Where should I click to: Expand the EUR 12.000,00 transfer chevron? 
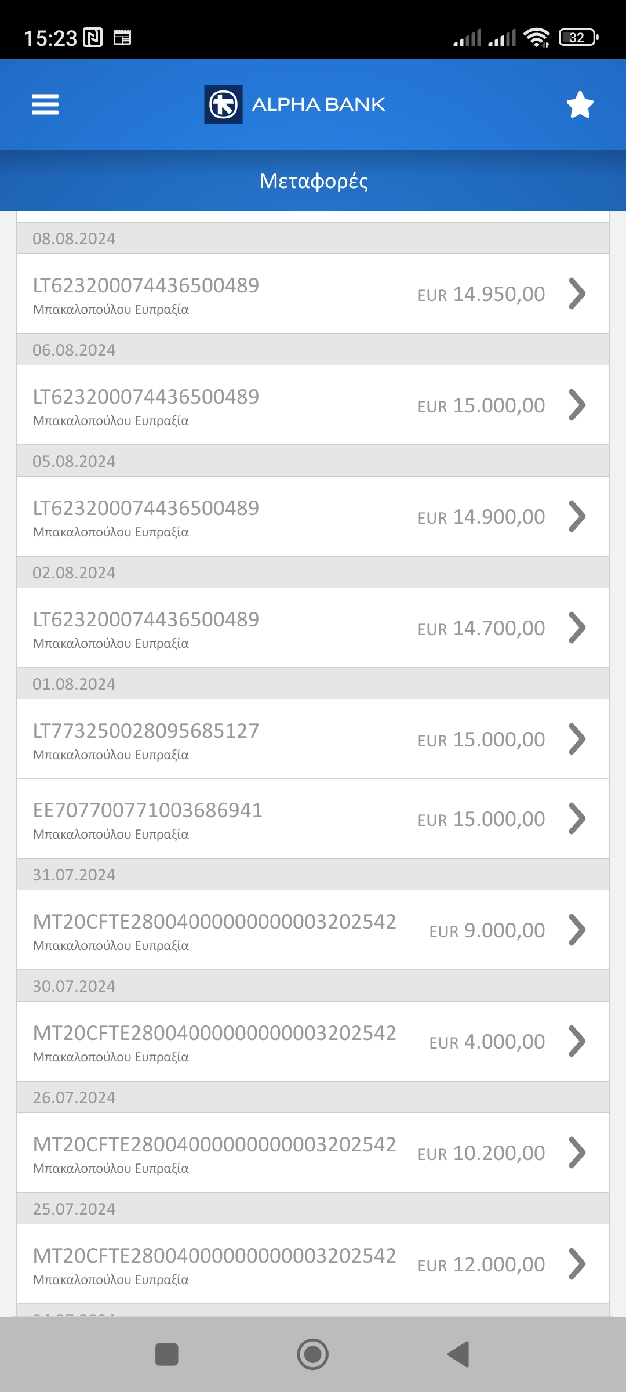pyautogui.click(x=577, y=1264)
